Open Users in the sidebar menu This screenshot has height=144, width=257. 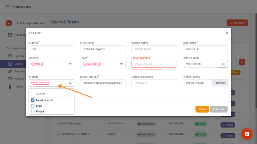18,64
